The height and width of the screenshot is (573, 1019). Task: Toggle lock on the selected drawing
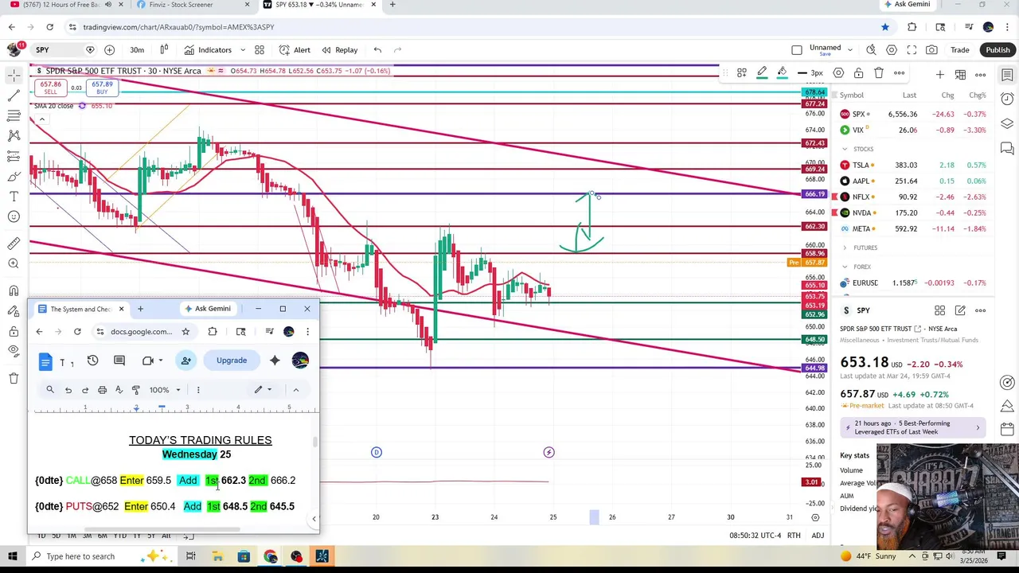pos(858,73)
